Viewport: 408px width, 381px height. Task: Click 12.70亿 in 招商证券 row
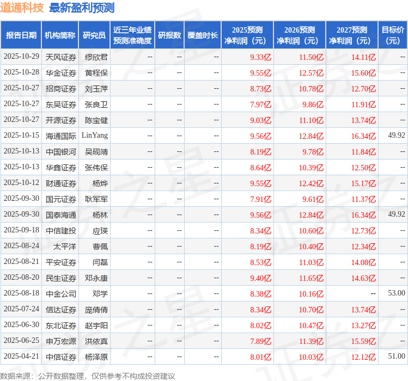(363, 89)
